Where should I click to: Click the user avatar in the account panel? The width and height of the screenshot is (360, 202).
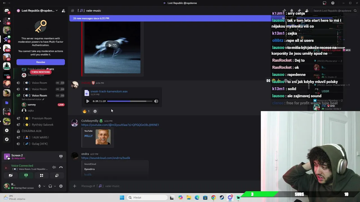pos(7,186)
